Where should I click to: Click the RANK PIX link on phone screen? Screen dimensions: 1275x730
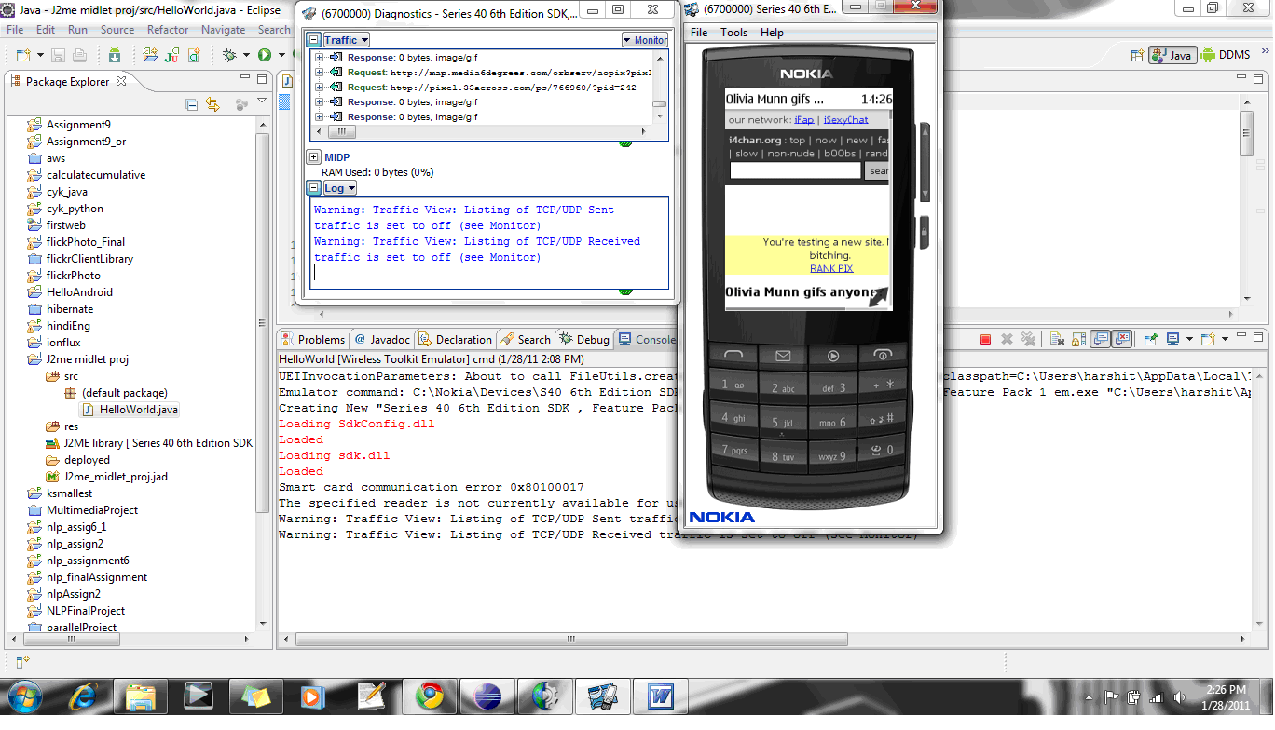click(831, 268)
